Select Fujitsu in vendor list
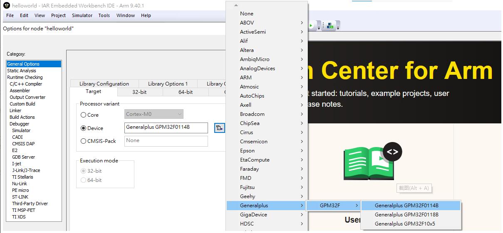Screen dimensions: 503x233 [267, 187]
